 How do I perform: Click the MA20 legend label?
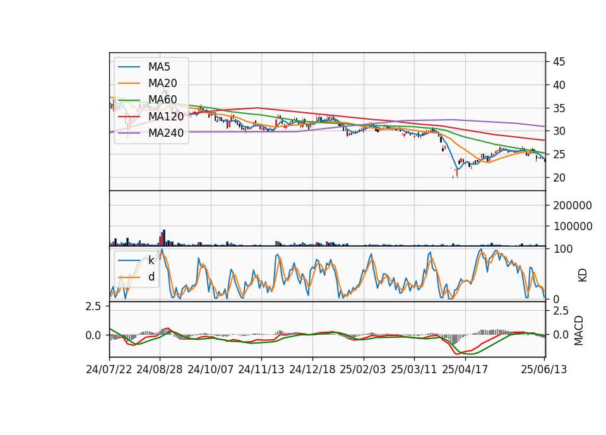pos(162,83)
